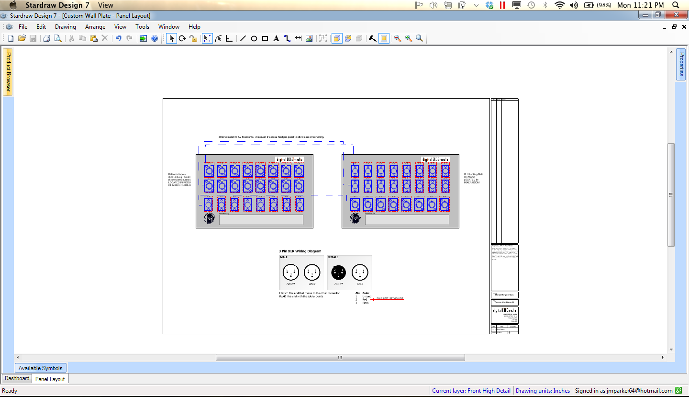The image size is (689, 397).
Task: Pick the Ellipse drawing tool
Action: tap(254, 38)
